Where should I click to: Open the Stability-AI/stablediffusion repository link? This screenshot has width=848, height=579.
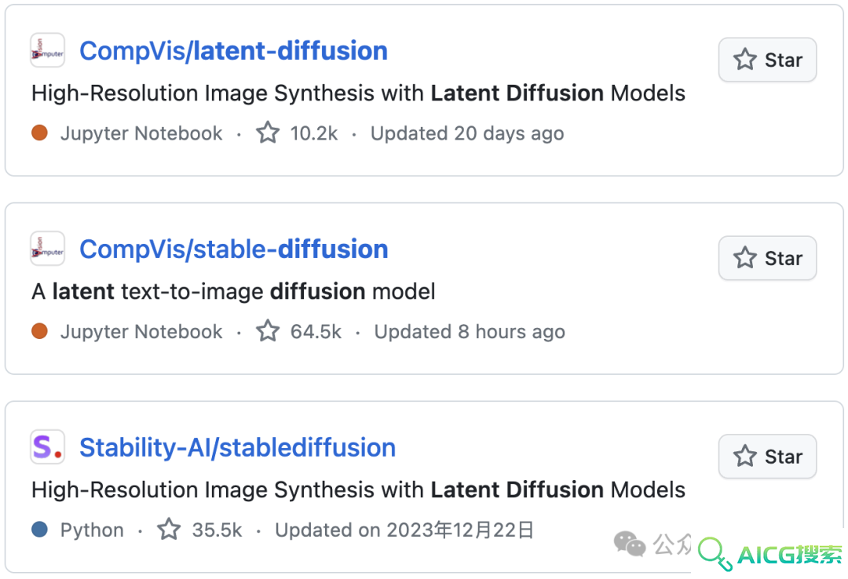click(237, 448)
